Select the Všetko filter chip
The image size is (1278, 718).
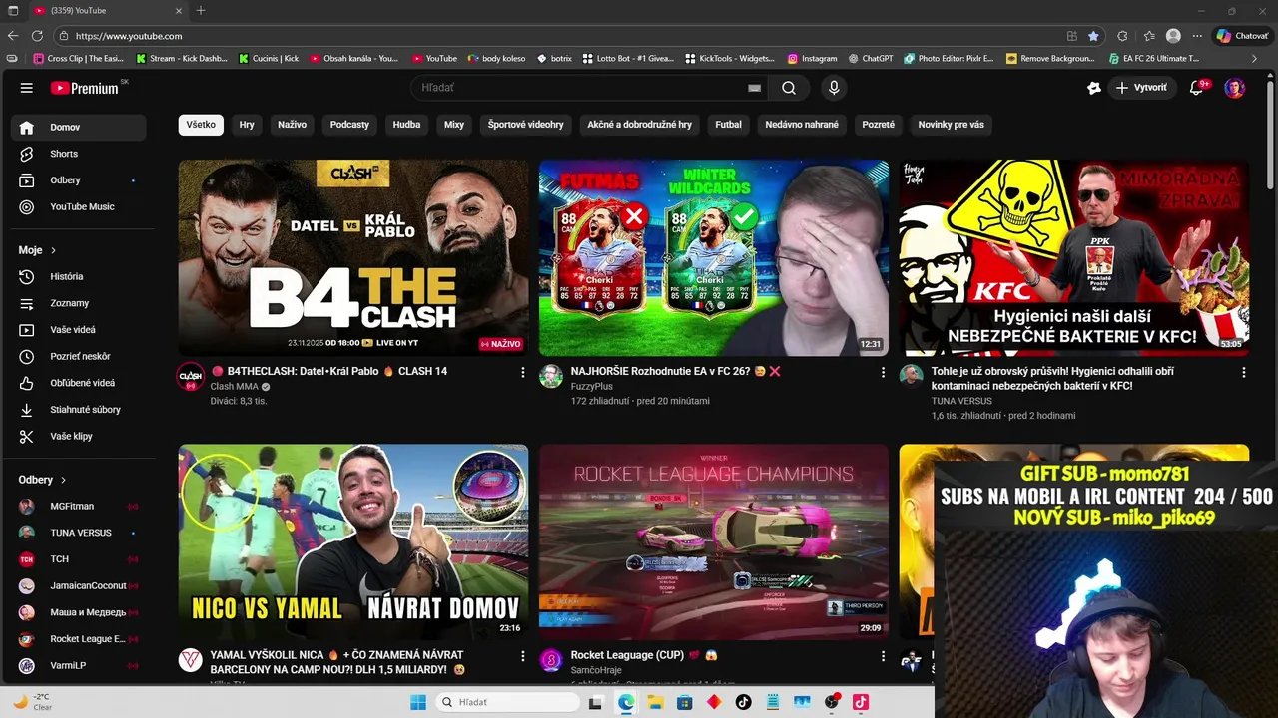point(201,125)
